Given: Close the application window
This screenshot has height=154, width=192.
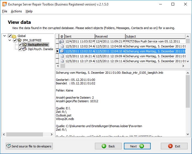Looking at the screenshot, I should [x=185, y=4].
